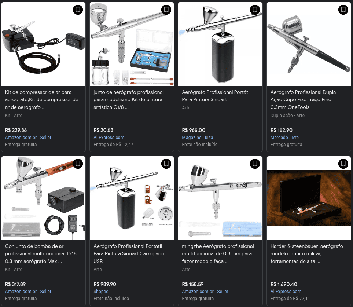View the compressor kit with black hose image

tap(44, 44)
